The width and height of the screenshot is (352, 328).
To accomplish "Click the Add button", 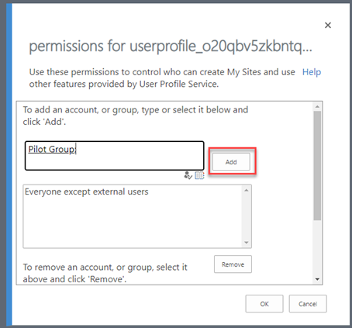I will click(x=231, y=162).
